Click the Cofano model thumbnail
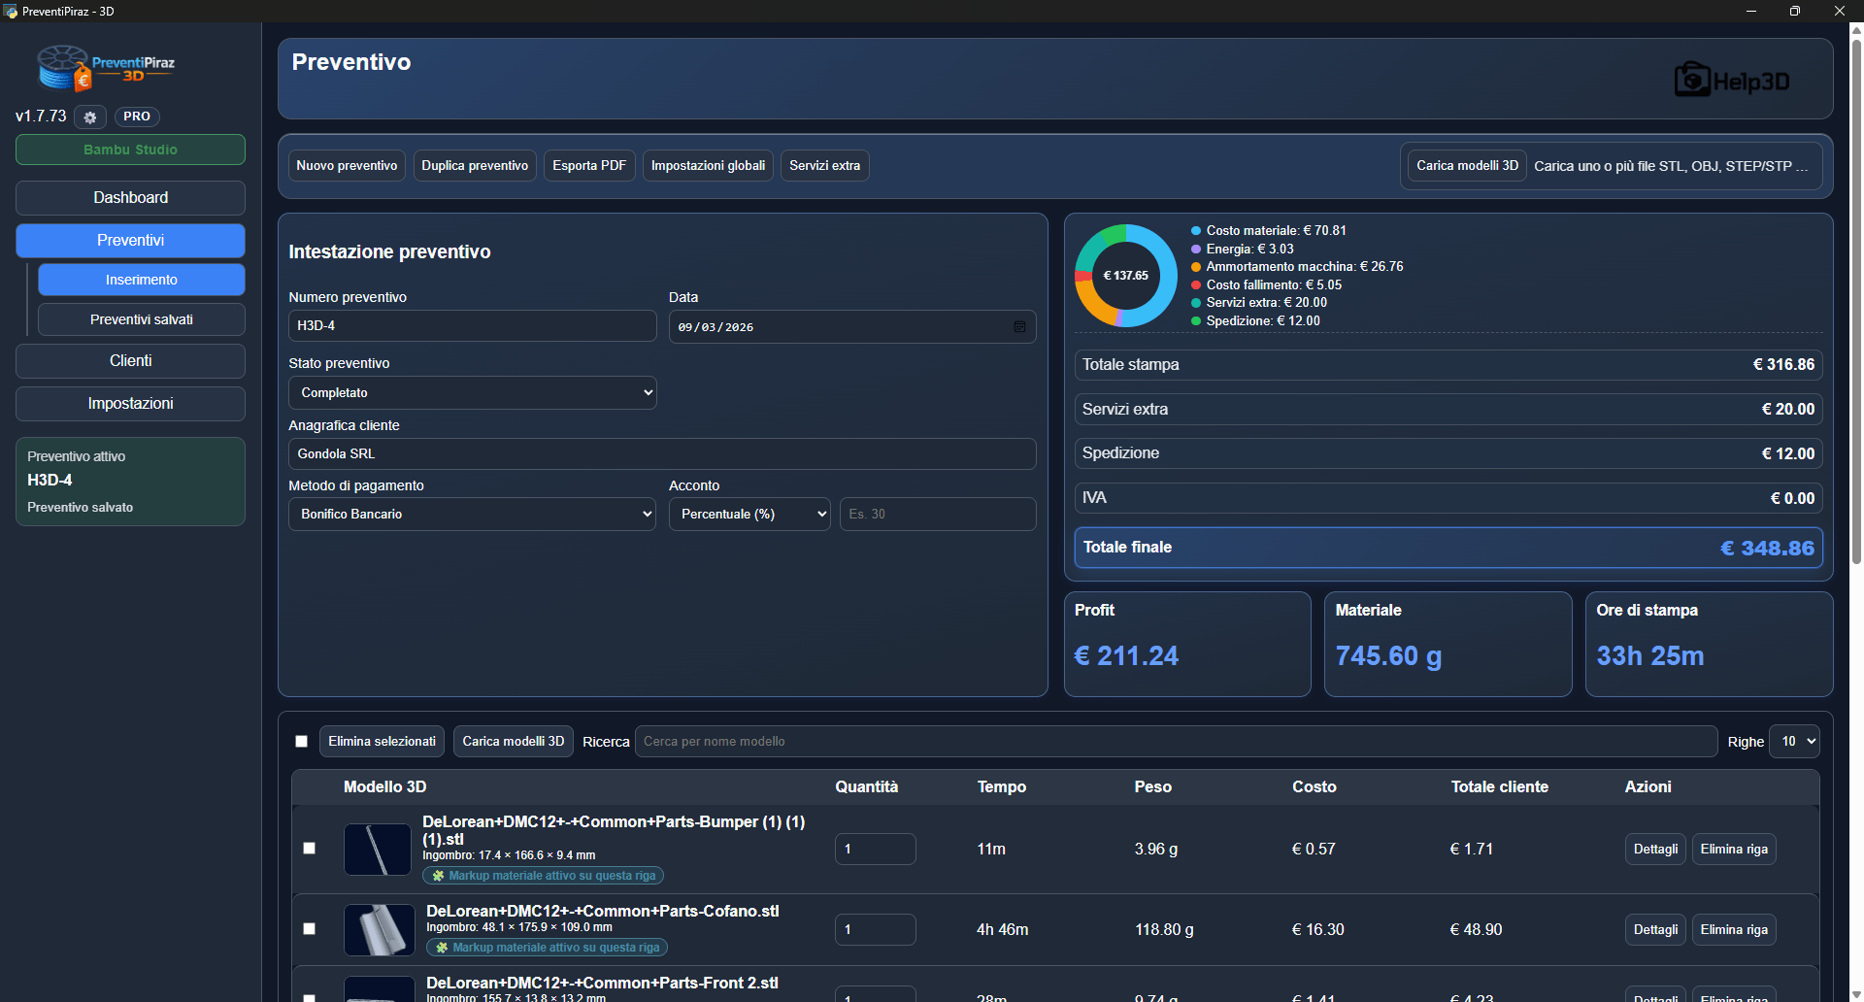 click(378, 930)
